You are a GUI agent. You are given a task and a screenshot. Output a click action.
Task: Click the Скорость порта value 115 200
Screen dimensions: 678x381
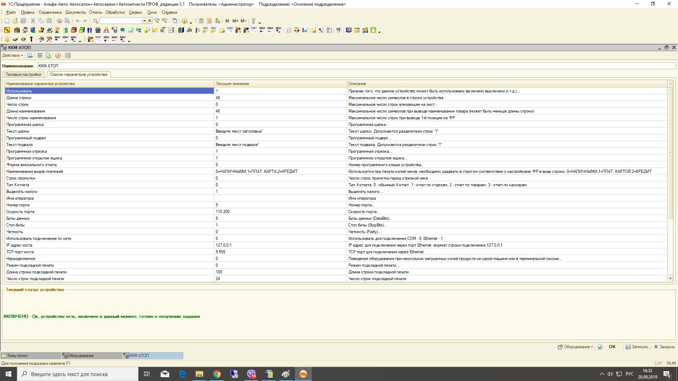point(222,212)
